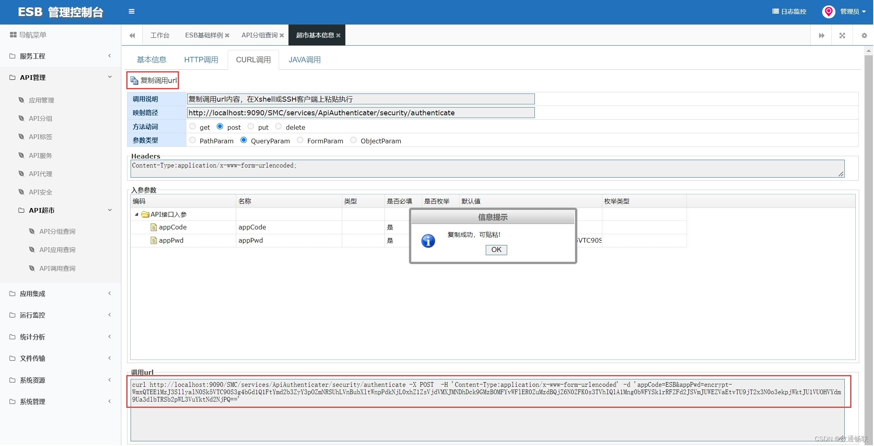
Task: Open the settings gear icon
Action: [x=864, y=35]
